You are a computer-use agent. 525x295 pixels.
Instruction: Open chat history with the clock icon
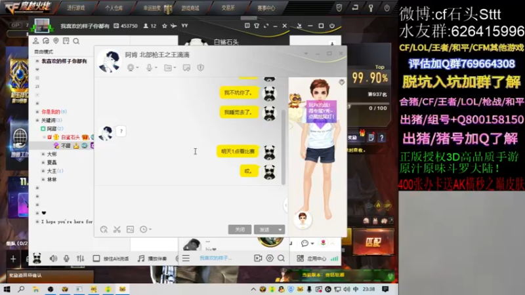pyautogui.click(x=143, y=229)
